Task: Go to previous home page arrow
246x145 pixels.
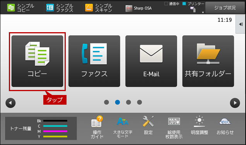Action: pyautogui.click(x=10, y=103)
